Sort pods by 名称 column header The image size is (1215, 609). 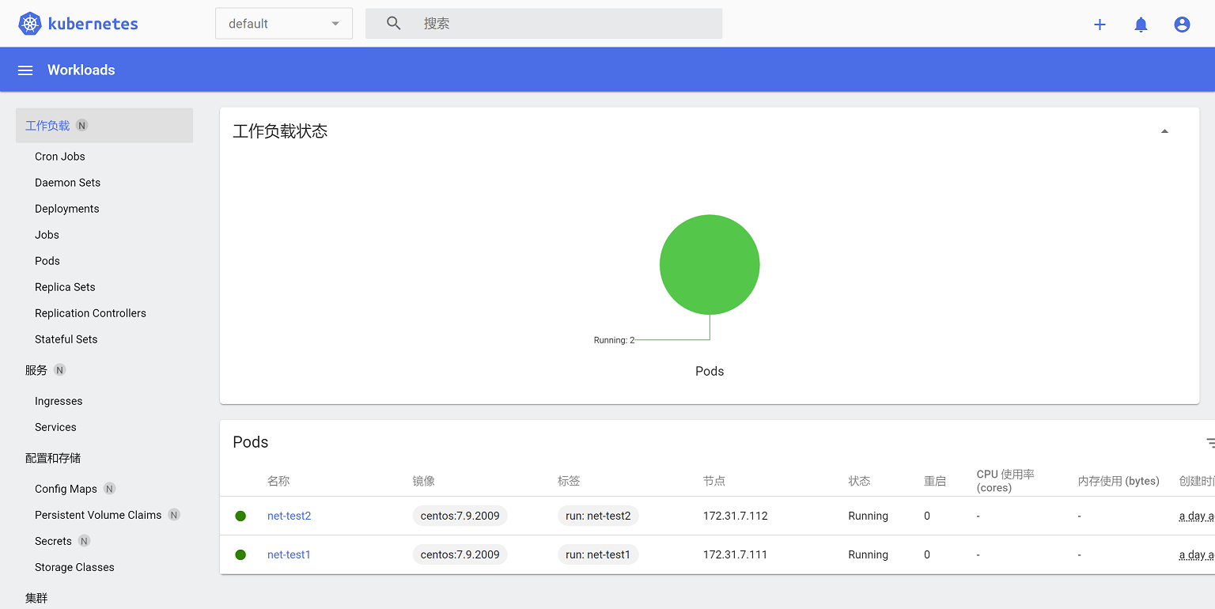(278, 481)
